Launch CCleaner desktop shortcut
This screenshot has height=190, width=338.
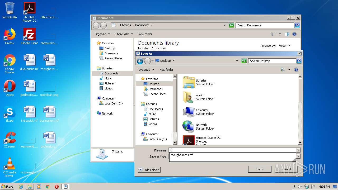tap(10, 140)
